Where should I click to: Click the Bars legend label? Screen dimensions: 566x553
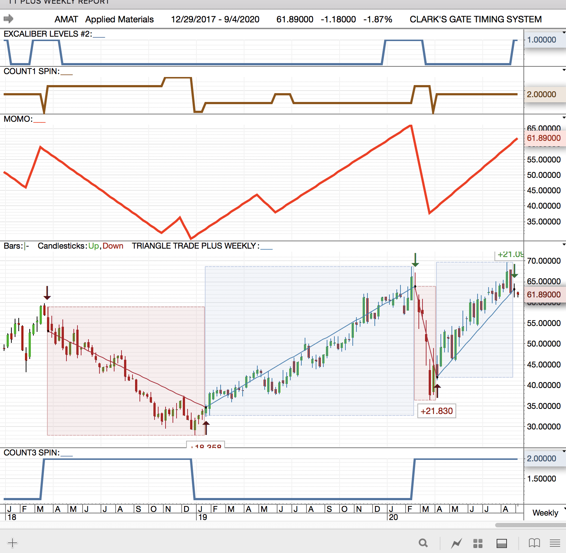click(13, 246)
